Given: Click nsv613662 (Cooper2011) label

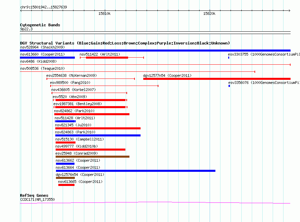Looking at the screenshot, I should pos(78,160).
